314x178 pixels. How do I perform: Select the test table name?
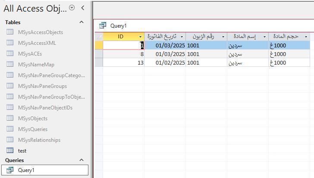[22, 151]
